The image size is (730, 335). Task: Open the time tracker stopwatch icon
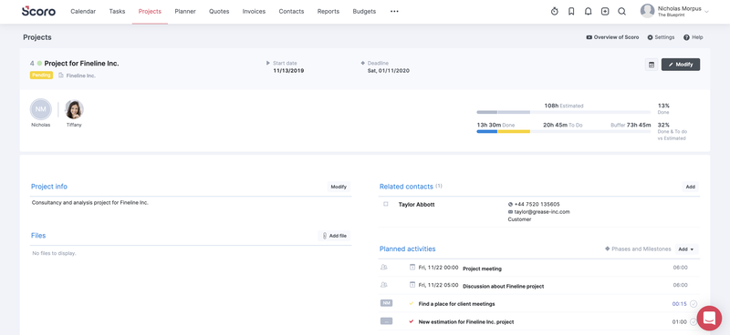tap(555, 12)
